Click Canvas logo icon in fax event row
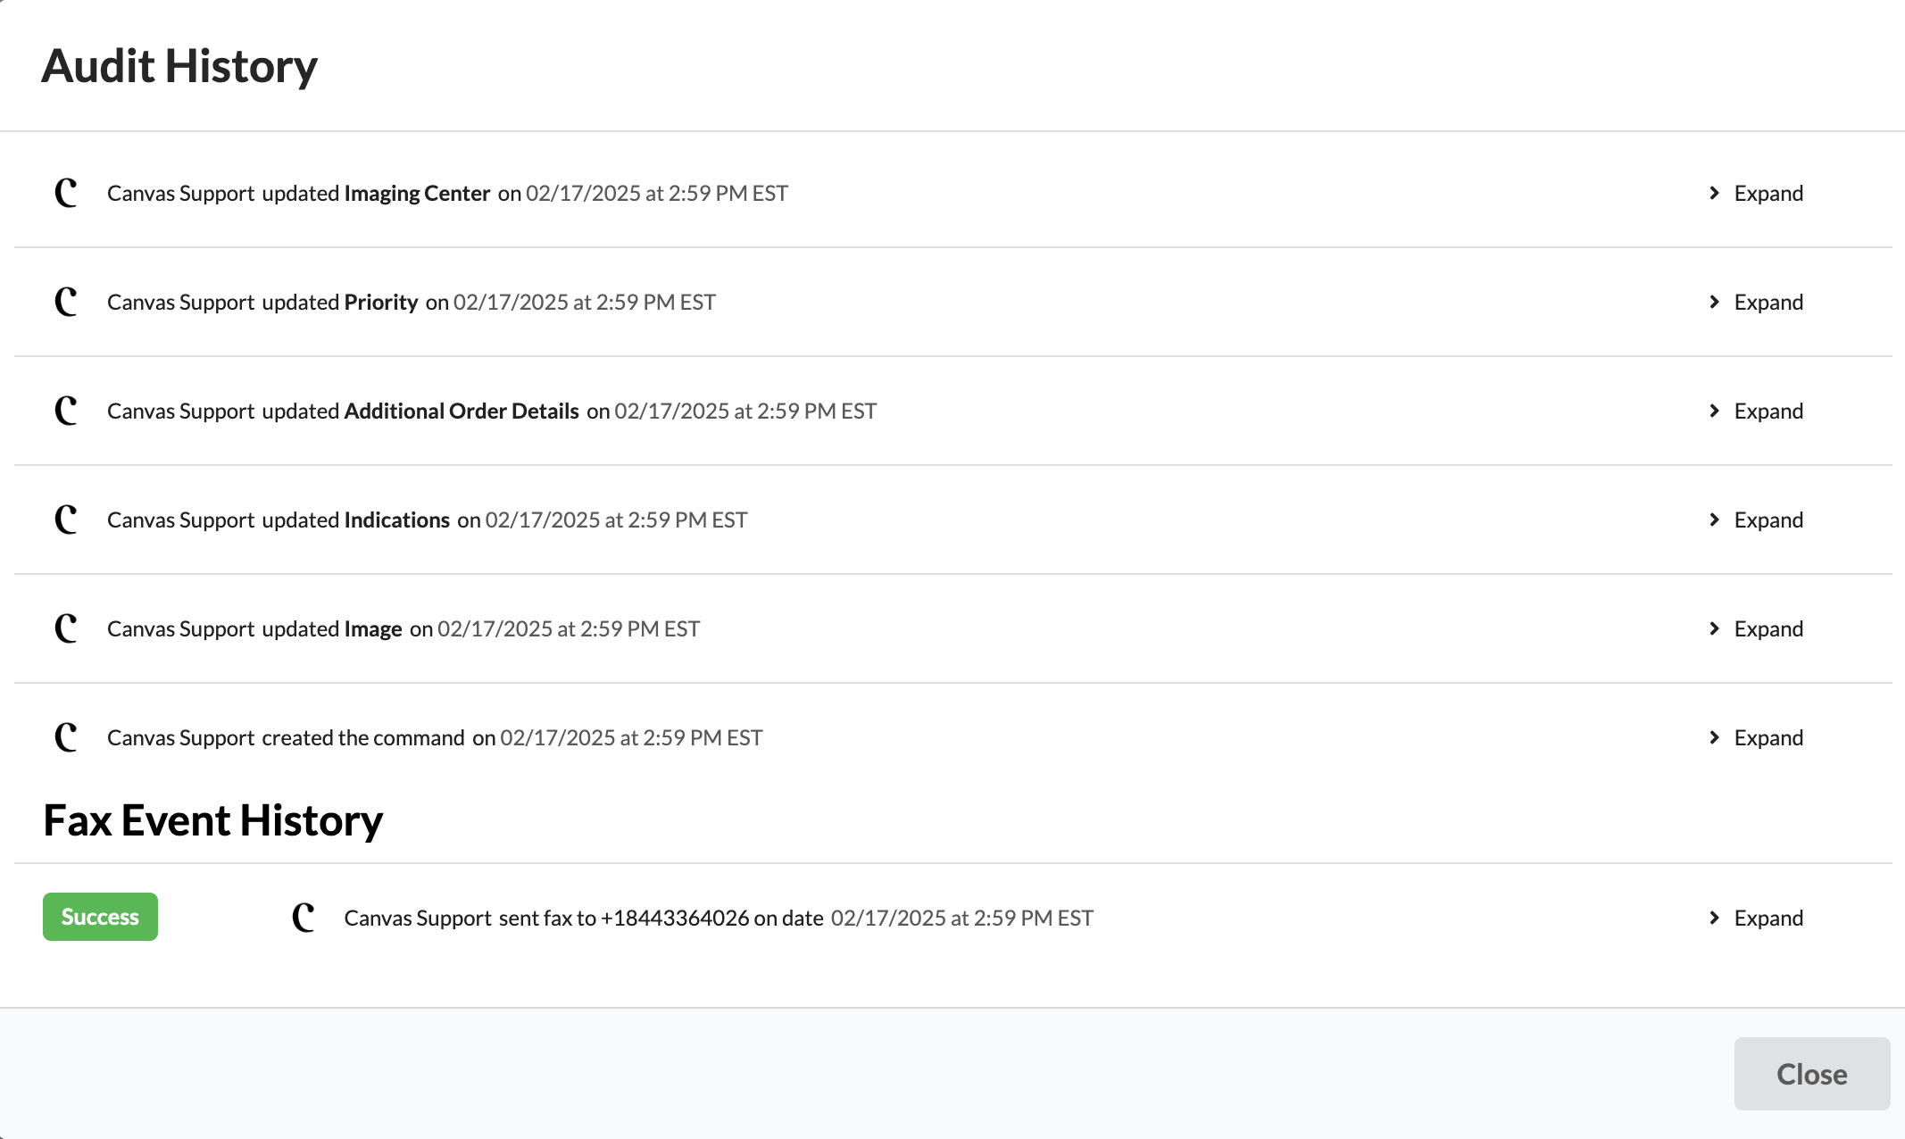1905x1139 pixels. [304, 918]
